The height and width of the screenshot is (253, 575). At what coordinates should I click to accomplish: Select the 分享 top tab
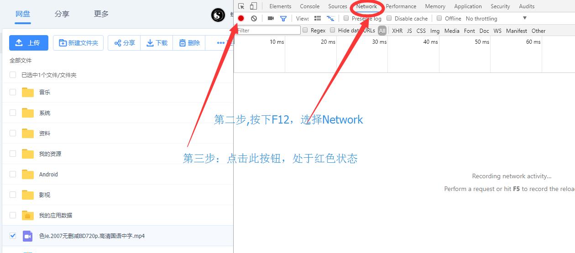coord(62,14)
